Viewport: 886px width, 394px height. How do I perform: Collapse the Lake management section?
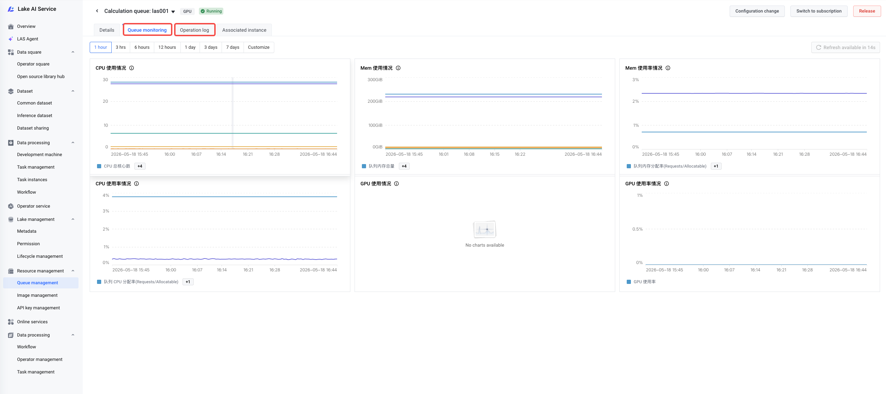(x=73, y=219)
